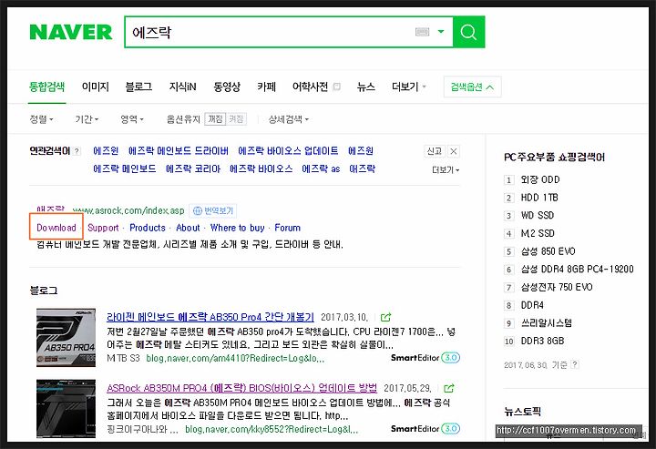Open the on-screen keyboard icon in search box
The width and height of the screenshot is (656, 449).
tap(422, 32)
